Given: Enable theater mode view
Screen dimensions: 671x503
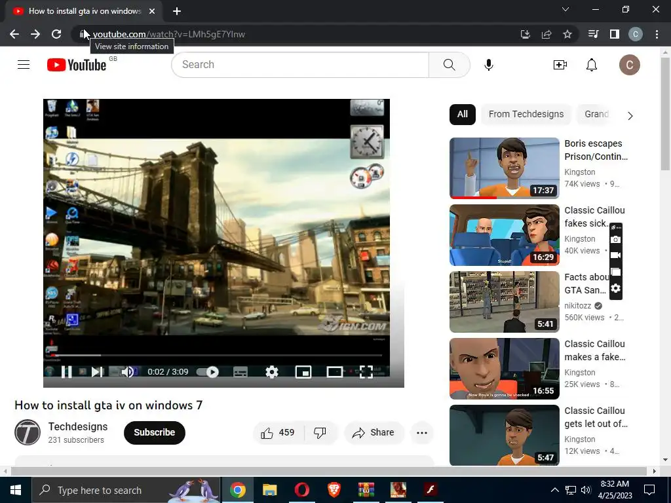Looking at the screenshot, I should pyautogui.click(x=335, y=372).
